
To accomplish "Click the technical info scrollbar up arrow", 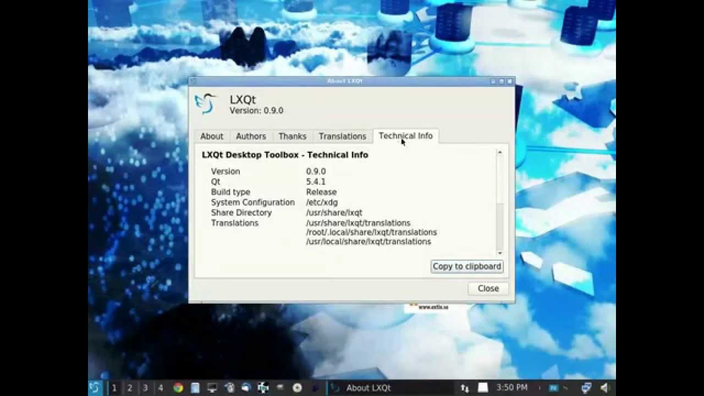I will (500, 152).
